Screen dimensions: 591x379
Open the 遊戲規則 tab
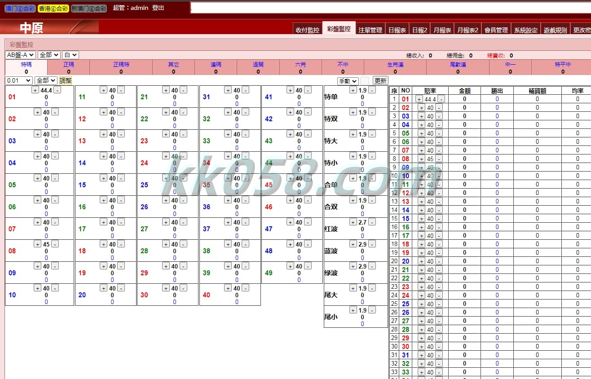[x=556, y=30]
